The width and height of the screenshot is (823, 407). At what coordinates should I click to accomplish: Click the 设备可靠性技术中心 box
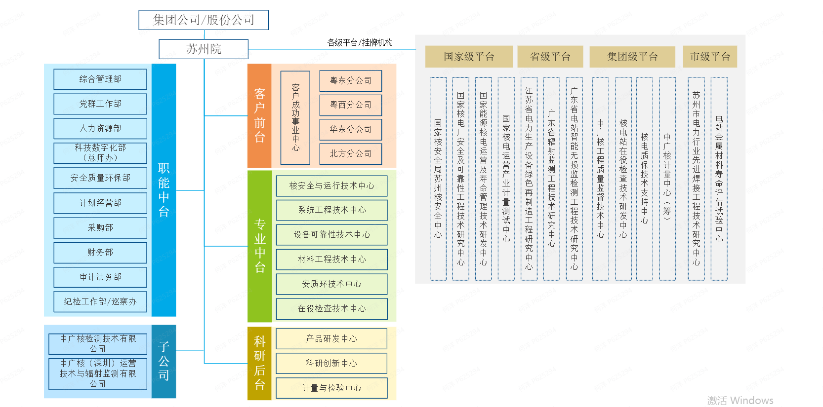pos(332,235)
